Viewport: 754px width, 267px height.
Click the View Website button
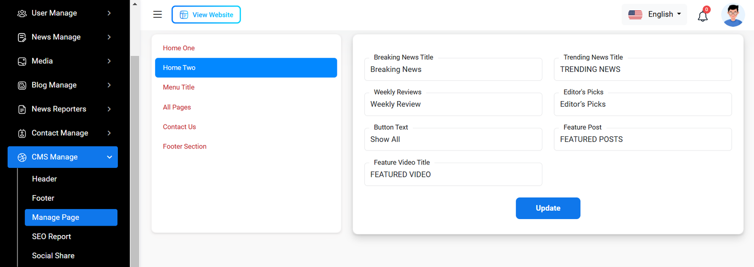pos(206,15)
